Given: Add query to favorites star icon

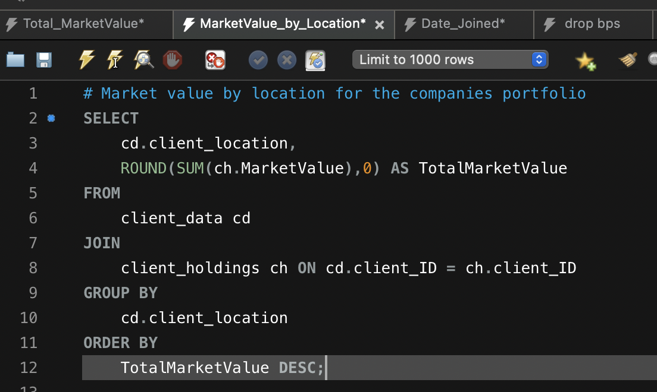Looking at the screenshot, I should [586, 61].
